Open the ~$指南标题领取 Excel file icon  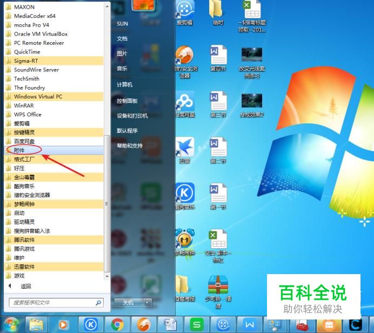coord(252,16)
